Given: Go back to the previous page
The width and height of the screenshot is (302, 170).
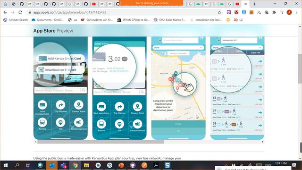Looking at the screenshot, I should click(x=5, y=12).
